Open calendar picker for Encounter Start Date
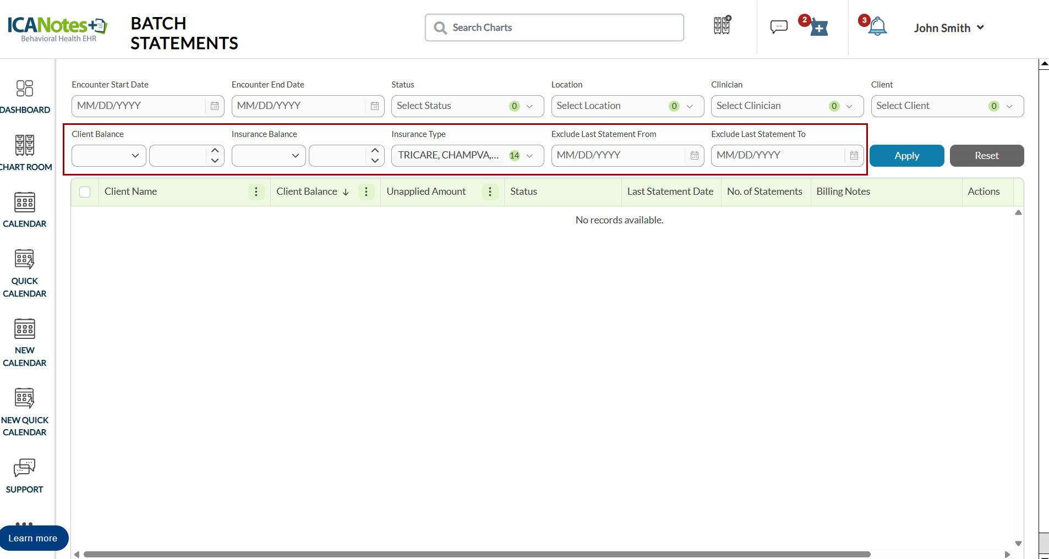Screen dimensions: 1049x559 [215, 106]
